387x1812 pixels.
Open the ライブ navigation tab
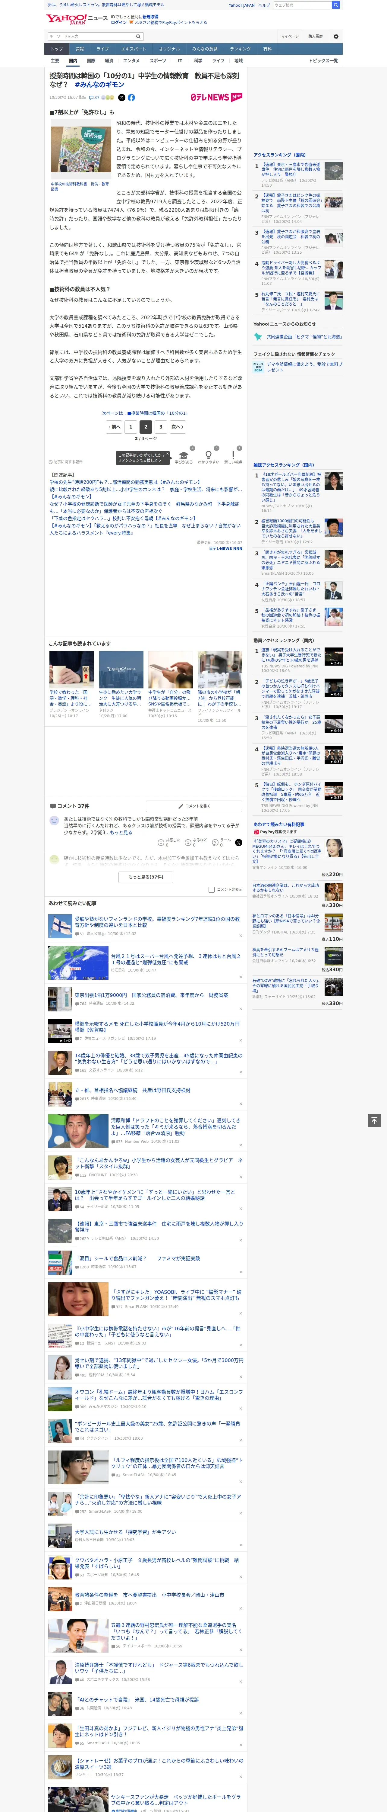(102, 49)
